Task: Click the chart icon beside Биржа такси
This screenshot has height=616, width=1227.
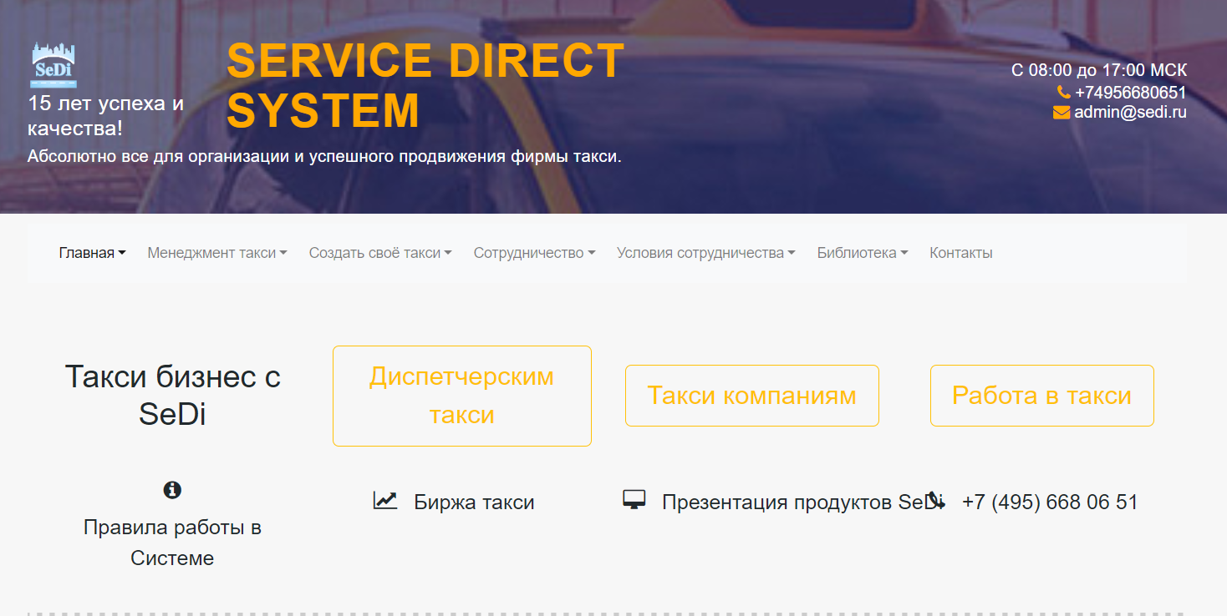Action: point(385,500)
